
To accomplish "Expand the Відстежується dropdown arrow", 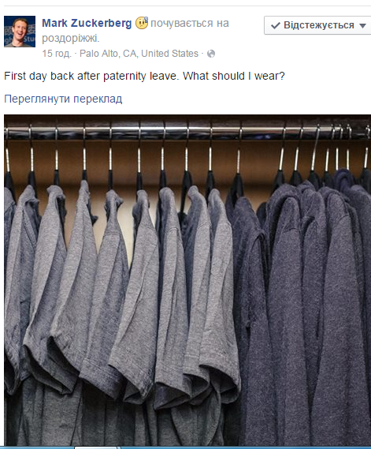I will click(362, 26).
